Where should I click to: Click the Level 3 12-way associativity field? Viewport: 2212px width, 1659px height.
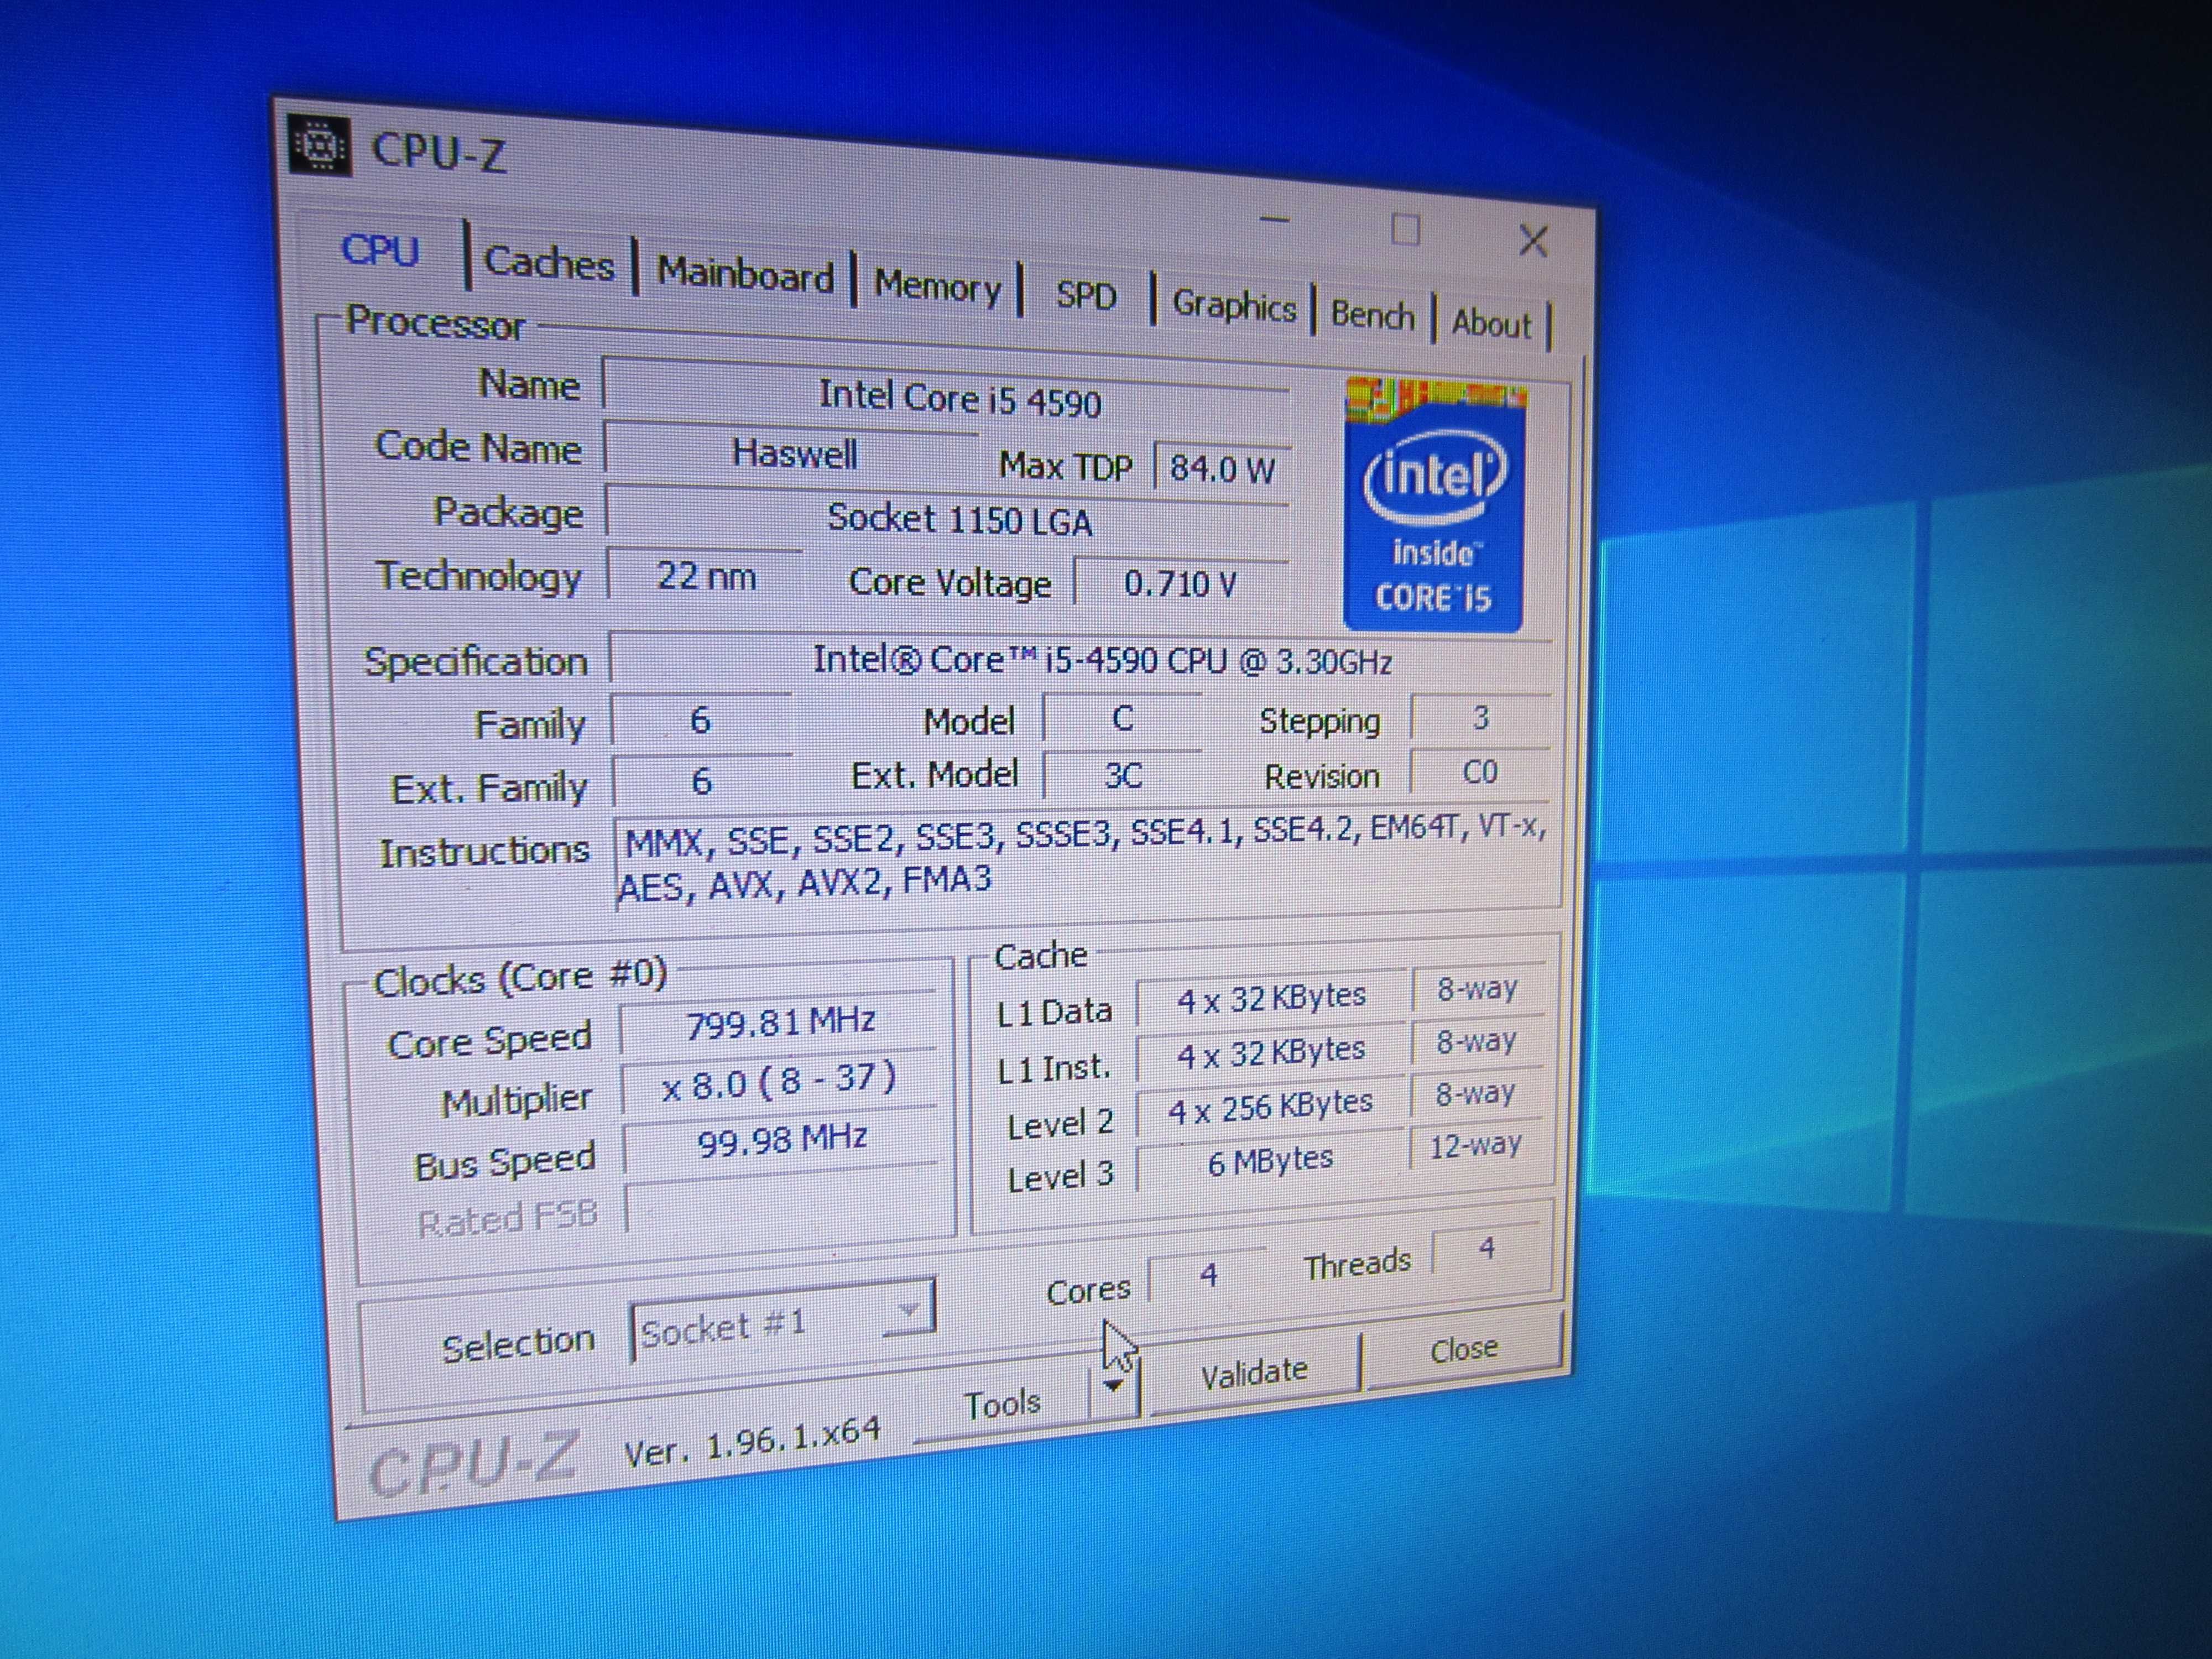1476,1145
